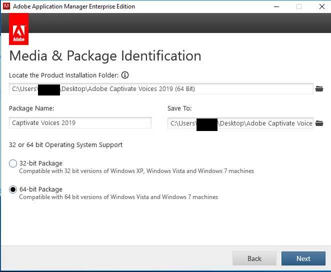Click the Save To path field
The width and height of the screenshot is (331, 272).
click(240, 123)
